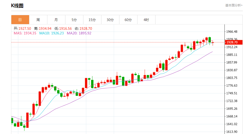Viewport: 243px width, 134px height.
Task: Open the 15分 interval tab
Action: tap(92, 20)
